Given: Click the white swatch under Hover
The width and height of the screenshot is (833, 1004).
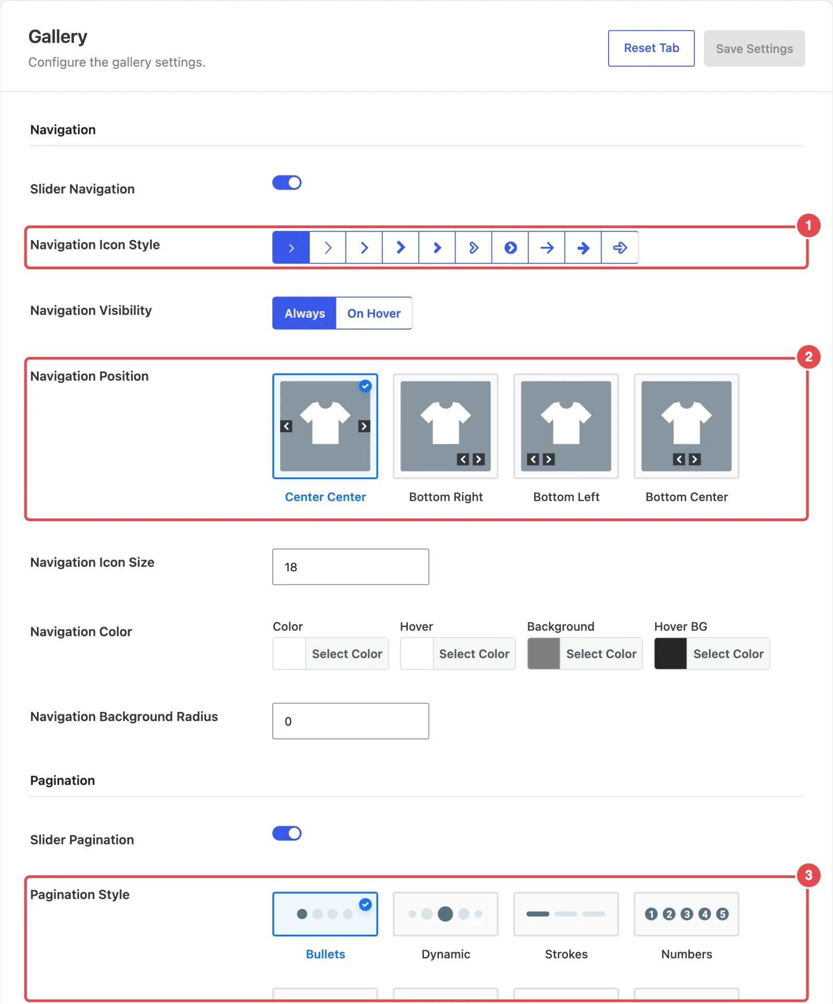Looking at the screenshot, I should pos(416,654).
